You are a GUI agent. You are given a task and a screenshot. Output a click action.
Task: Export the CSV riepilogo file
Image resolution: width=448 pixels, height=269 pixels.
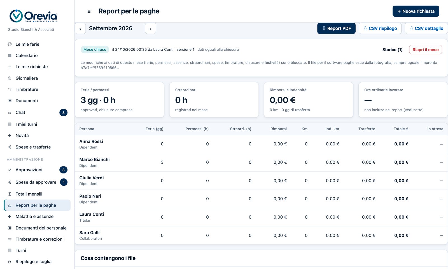[x=380, y=28]
